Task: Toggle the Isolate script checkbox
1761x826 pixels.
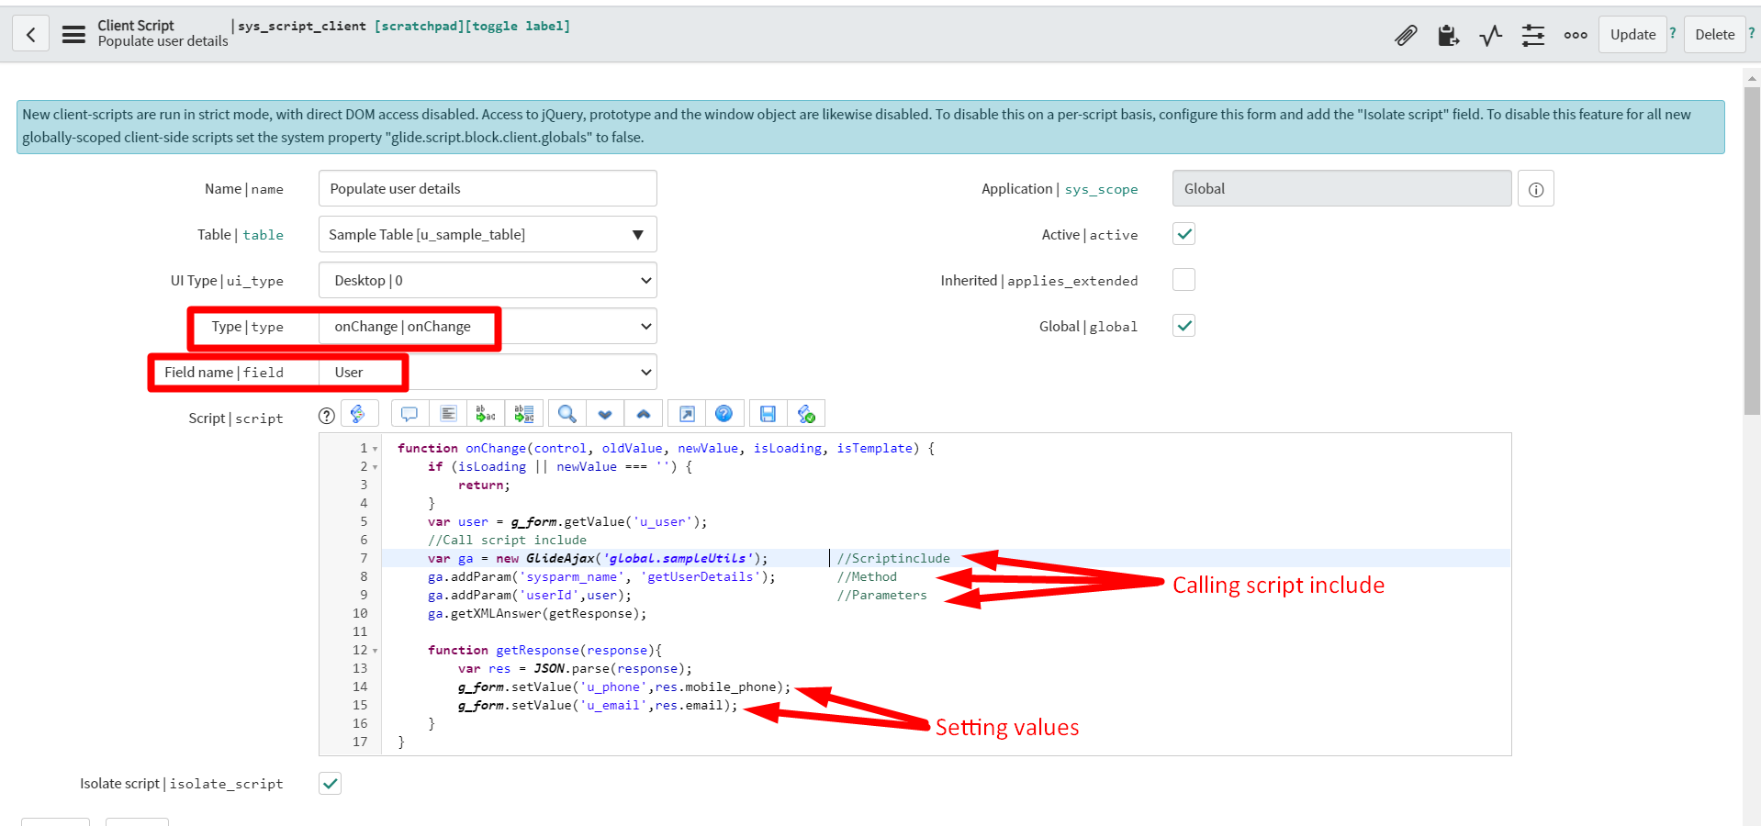Action: click(331, 783)
